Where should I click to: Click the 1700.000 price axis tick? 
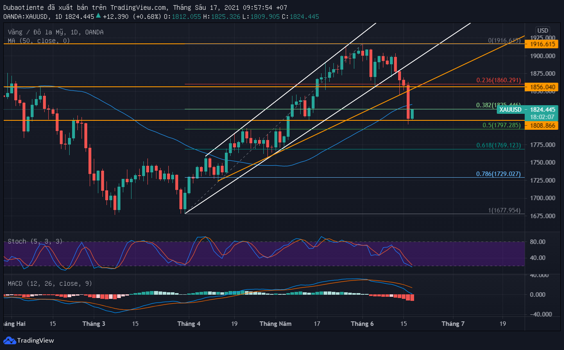pos(542,198)
